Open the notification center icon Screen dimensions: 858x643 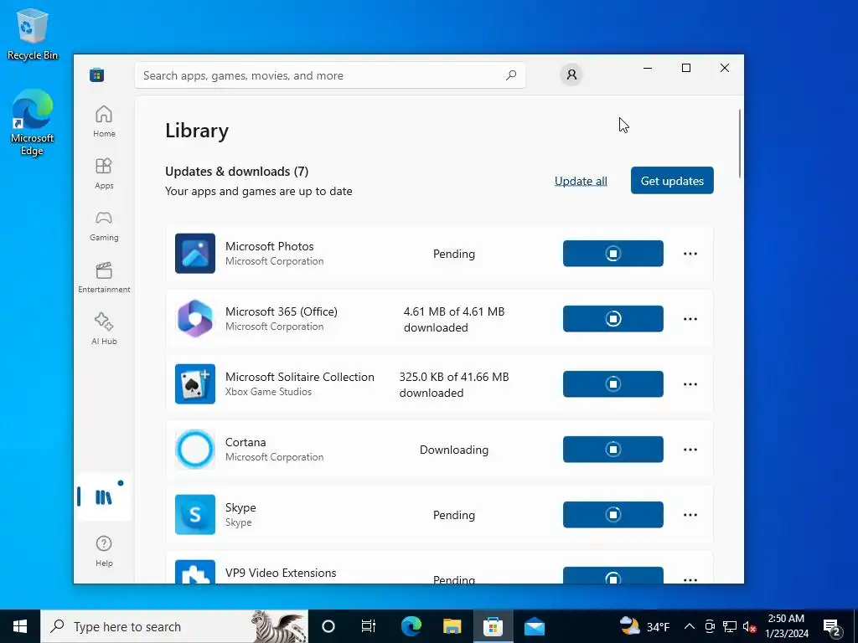tap(832, 626)
